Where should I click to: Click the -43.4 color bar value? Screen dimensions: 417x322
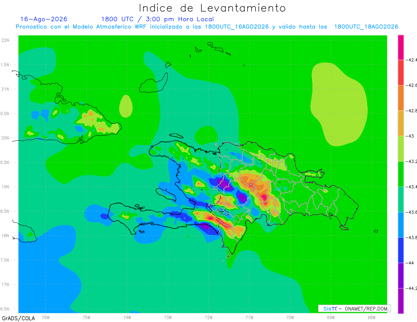(411, 187)
